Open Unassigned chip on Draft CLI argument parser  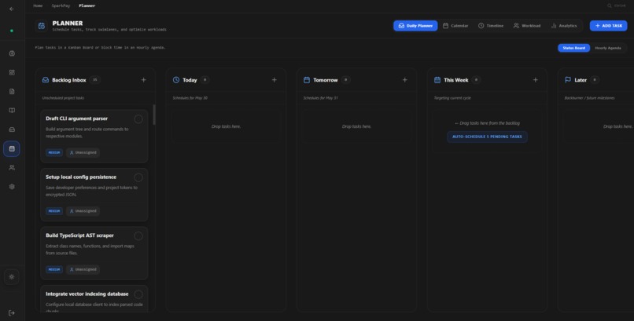coord(83,153)
